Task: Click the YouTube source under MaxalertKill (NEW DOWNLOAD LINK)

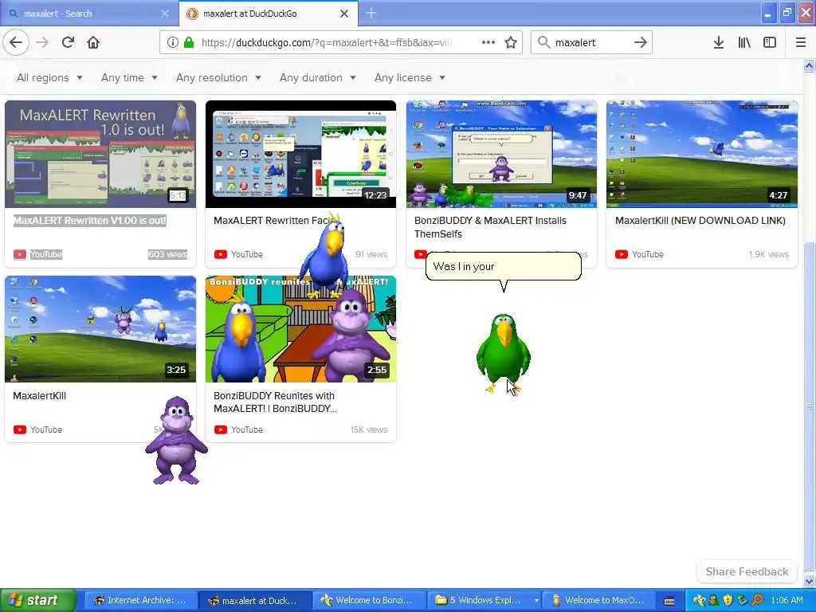Action: coord(640,254)
